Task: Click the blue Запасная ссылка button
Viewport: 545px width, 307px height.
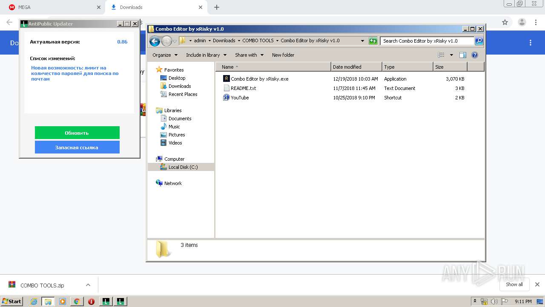Action: (x=77, y=147)
